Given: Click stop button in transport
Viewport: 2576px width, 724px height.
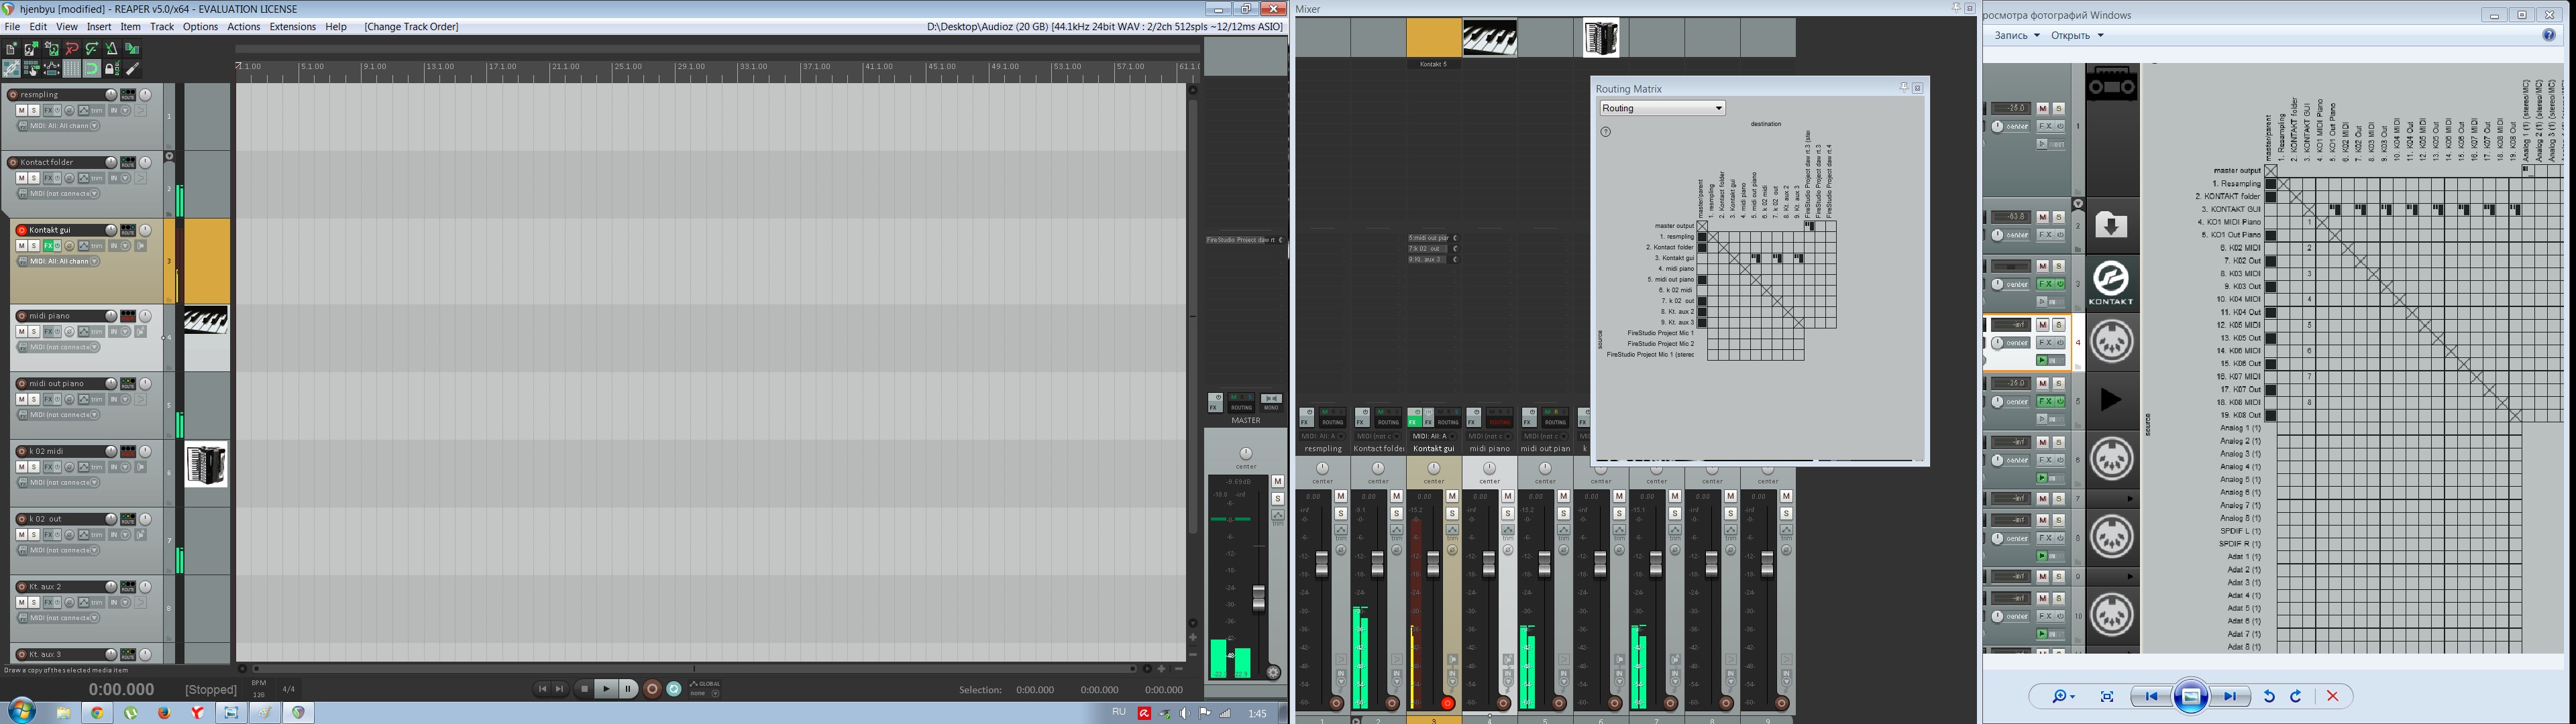Looking at the screenshot, I should [x=585, y=688].
